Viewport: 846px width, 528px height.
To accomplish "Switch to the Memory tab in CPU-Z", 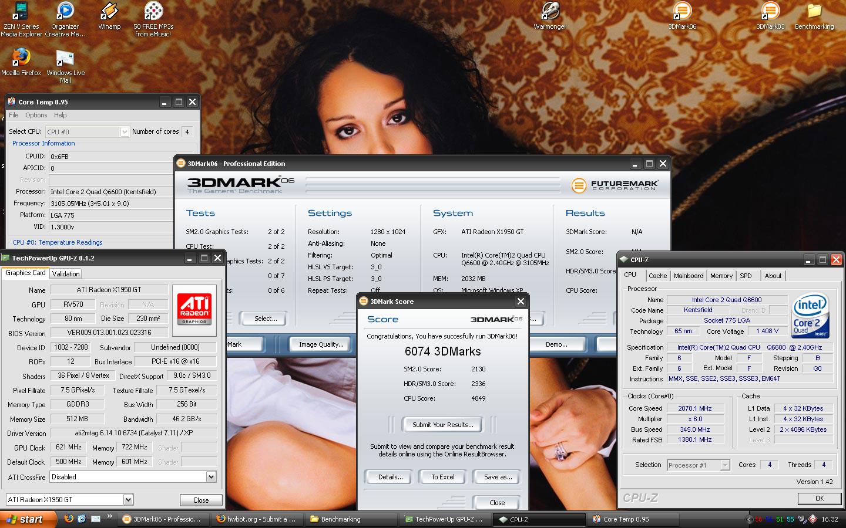I will pyautogui.click(x=721, y=276).
